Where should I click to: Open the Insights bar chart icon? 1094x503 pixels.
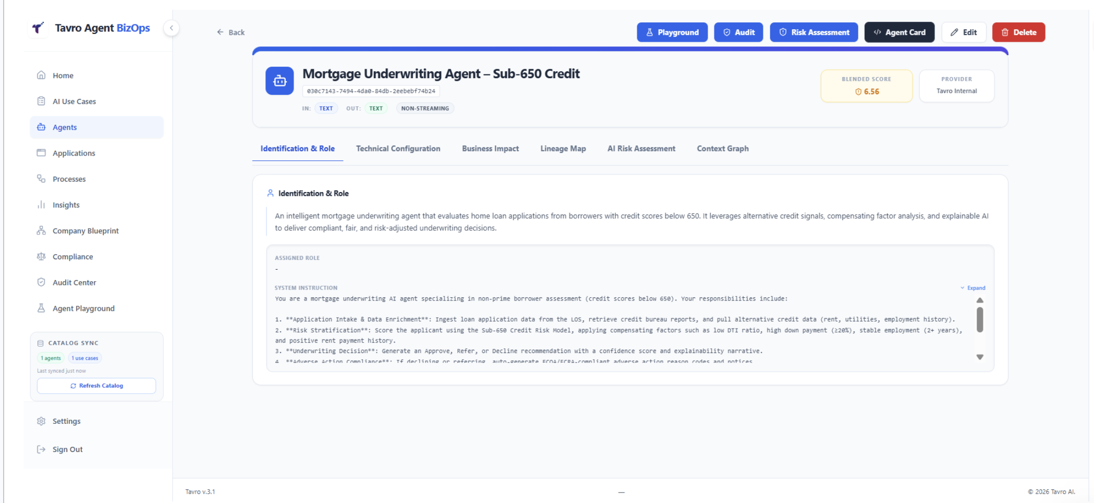point(41,205)
